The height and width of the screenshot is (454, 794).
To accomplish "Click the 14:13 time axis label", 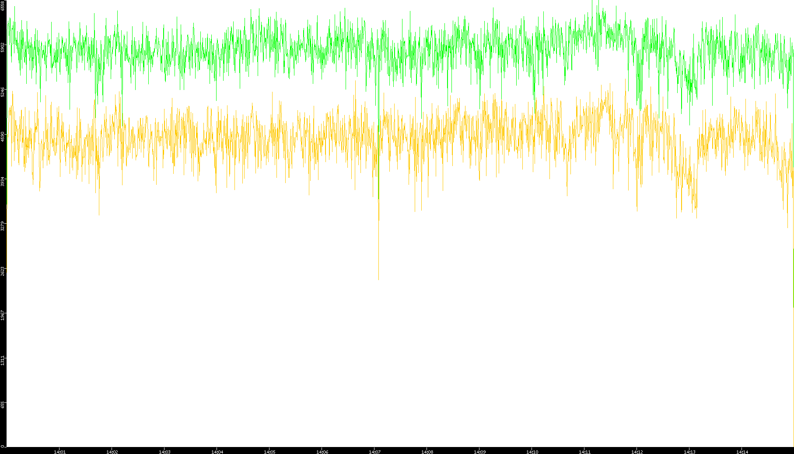I will tap(689, 451).
